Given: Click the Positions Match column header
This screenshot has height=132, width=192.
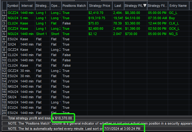Looking at the screenshot, I should [x=74, y=6].
